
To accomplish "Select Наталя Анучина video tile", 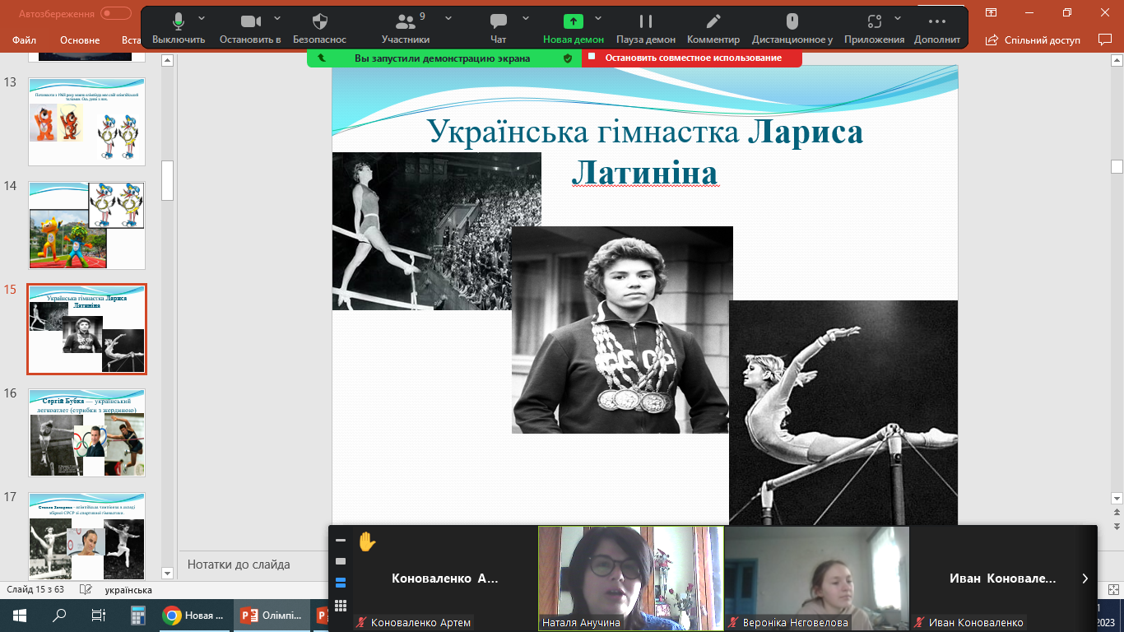I will [x=631, y=579].
